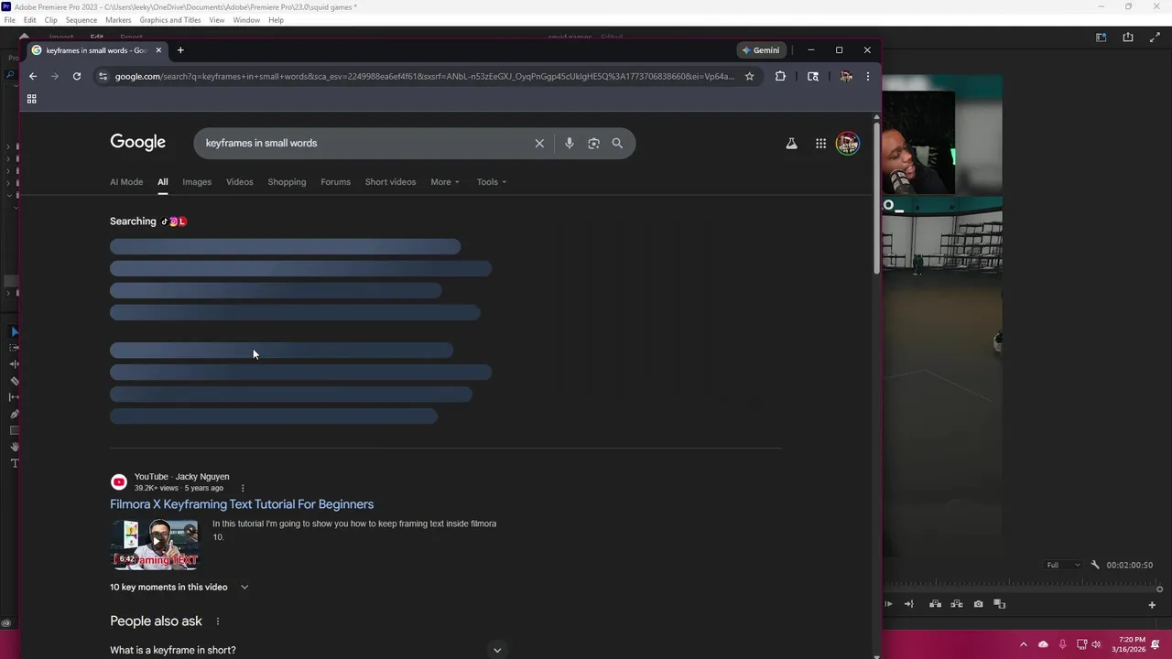The height and width of the screenshot is (659, 1172).
Task: Open Search Labs flask icon
Action: 791,143
